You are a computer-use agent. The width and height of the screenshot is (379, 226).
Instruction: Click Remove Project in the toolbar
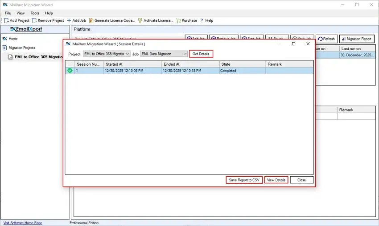pos(48,20)
